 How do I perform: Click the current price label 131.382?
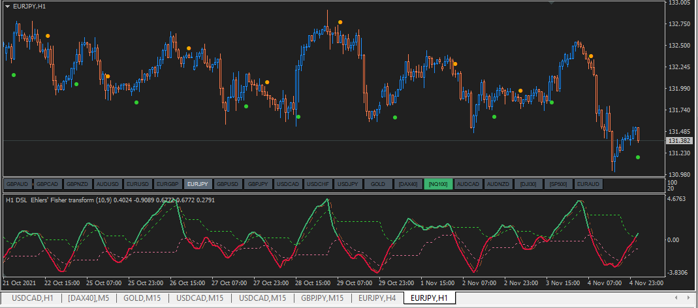point(679,141)
